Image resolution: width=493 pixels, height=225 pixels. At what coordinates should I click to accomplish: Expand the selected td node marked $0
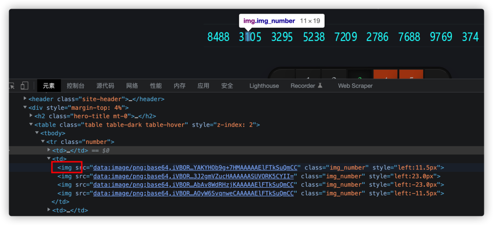click(48, 150)
